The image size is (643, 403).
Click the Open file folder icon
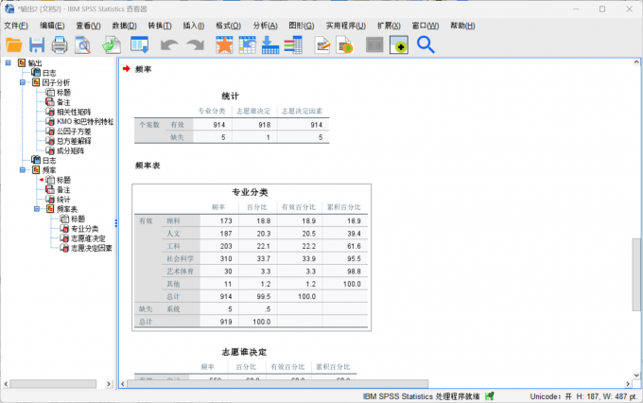[x=13, y=44]
